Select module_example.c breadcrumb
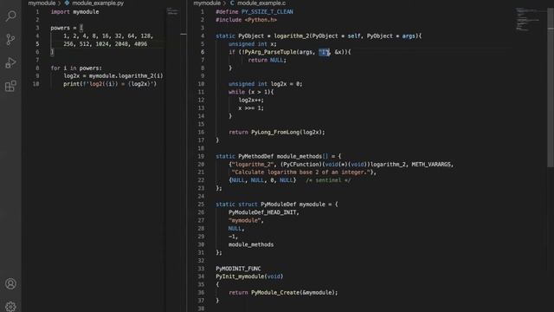554x312 pixels. pyautogui.click(x=261, y=3)
